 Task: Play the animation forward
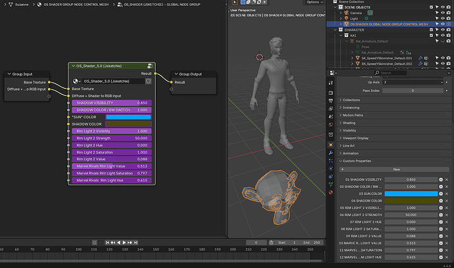click(124, 242)
